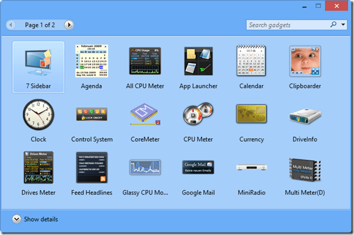Maximize the gadgets window

318,6
